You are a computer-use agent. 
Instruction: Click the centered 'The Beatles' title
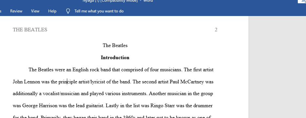tap(115, 45)
